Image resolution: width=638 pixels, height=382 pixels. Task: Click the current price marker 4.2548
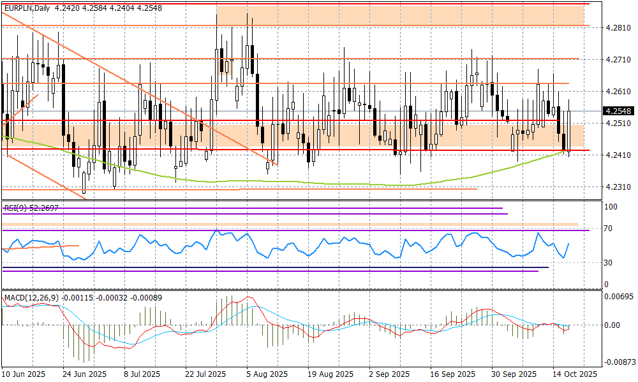coord(618,111)
